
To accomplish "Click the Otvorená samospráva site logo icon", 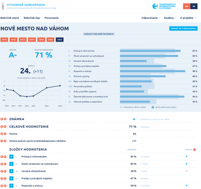I will click(3, 6).
